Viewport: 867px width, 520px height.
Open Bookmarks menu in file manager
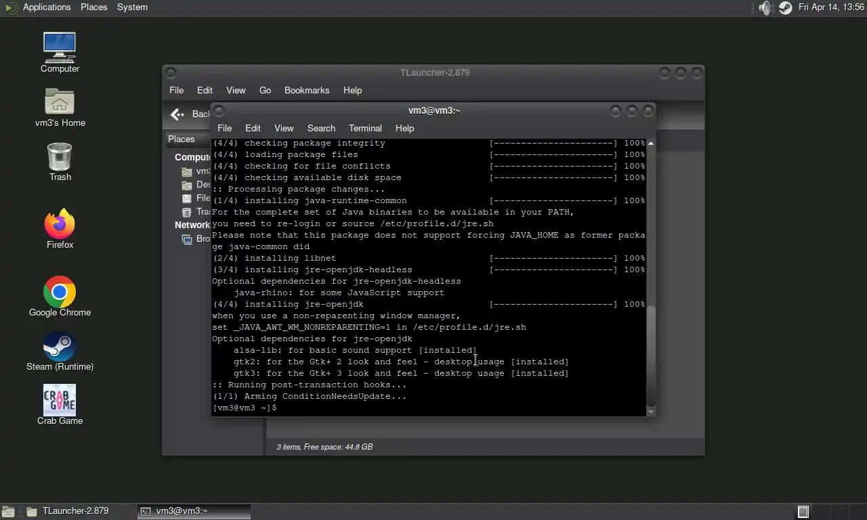coord(307,90)
